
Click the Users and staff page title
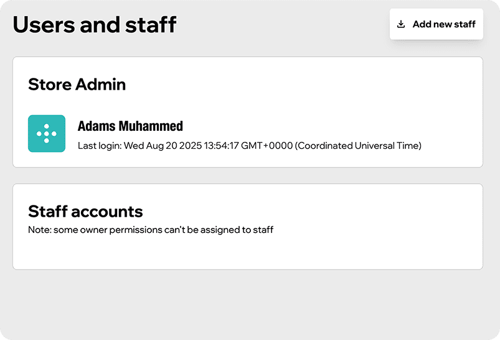coord(95,25)
